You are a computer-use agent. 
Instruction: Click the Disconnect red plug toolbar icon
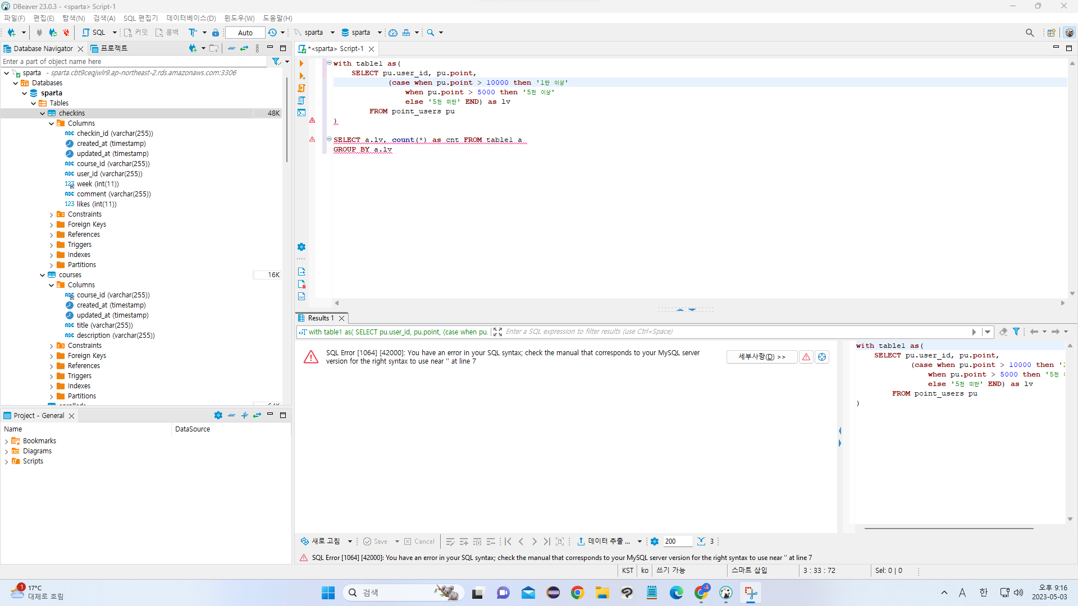66,33
